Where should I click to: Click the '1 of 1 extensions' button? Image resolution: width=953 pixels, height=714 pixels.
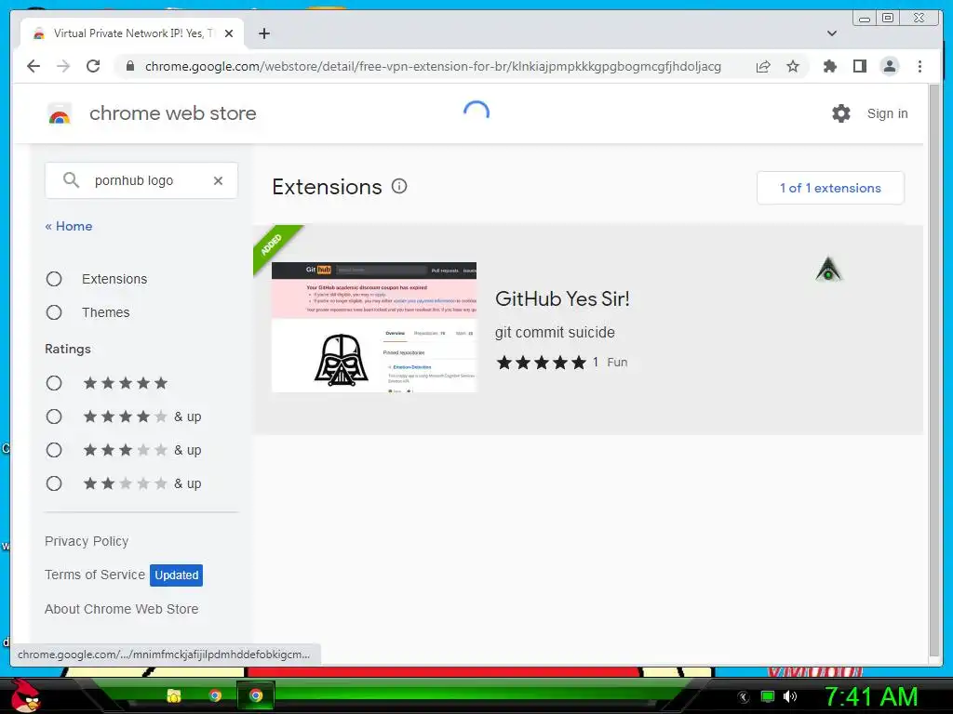(830, 188)
